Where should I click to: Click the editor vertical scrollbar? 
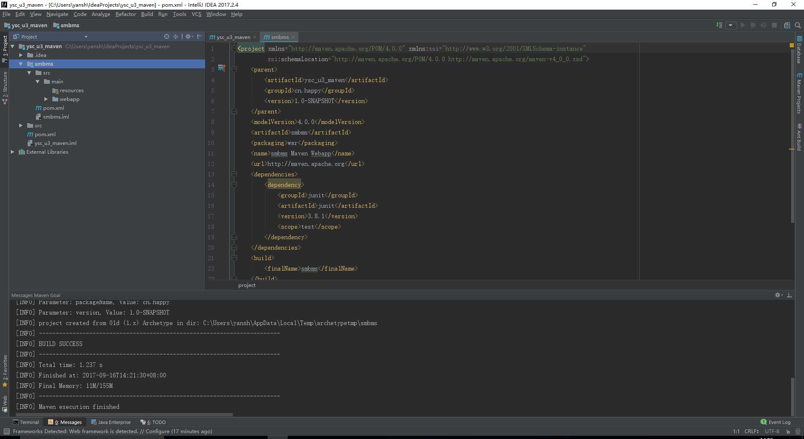click(792, 136)
